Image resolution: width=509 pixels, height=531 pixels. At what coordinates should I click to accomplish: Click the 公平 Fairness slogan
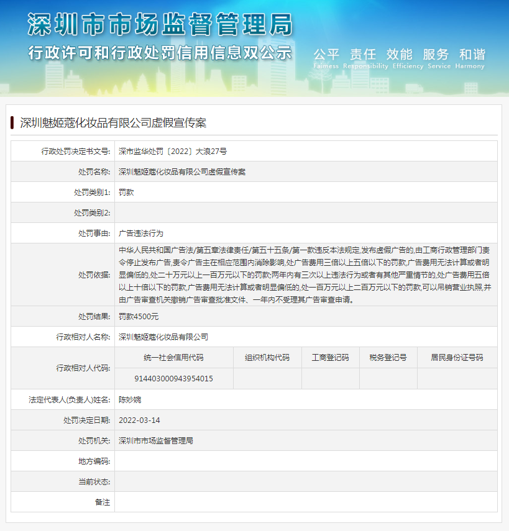(326, 58)
